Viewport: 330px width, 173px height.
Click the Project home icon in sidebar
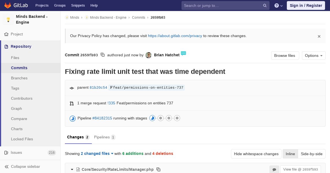(6, 34)
